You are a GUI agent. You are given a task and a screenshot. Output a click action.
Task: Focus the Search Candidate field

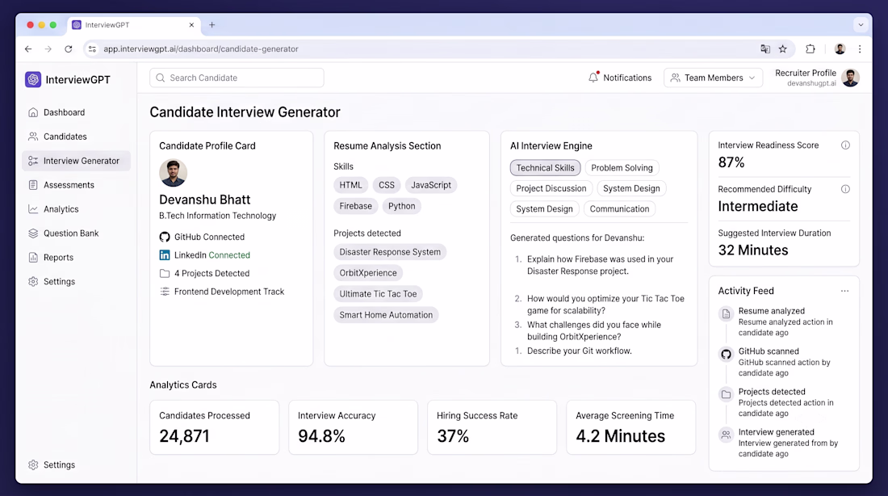point(237,78)
